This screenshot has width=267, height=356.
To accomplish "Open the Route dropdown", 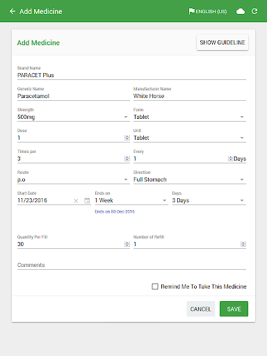I will tap(74, 179).
